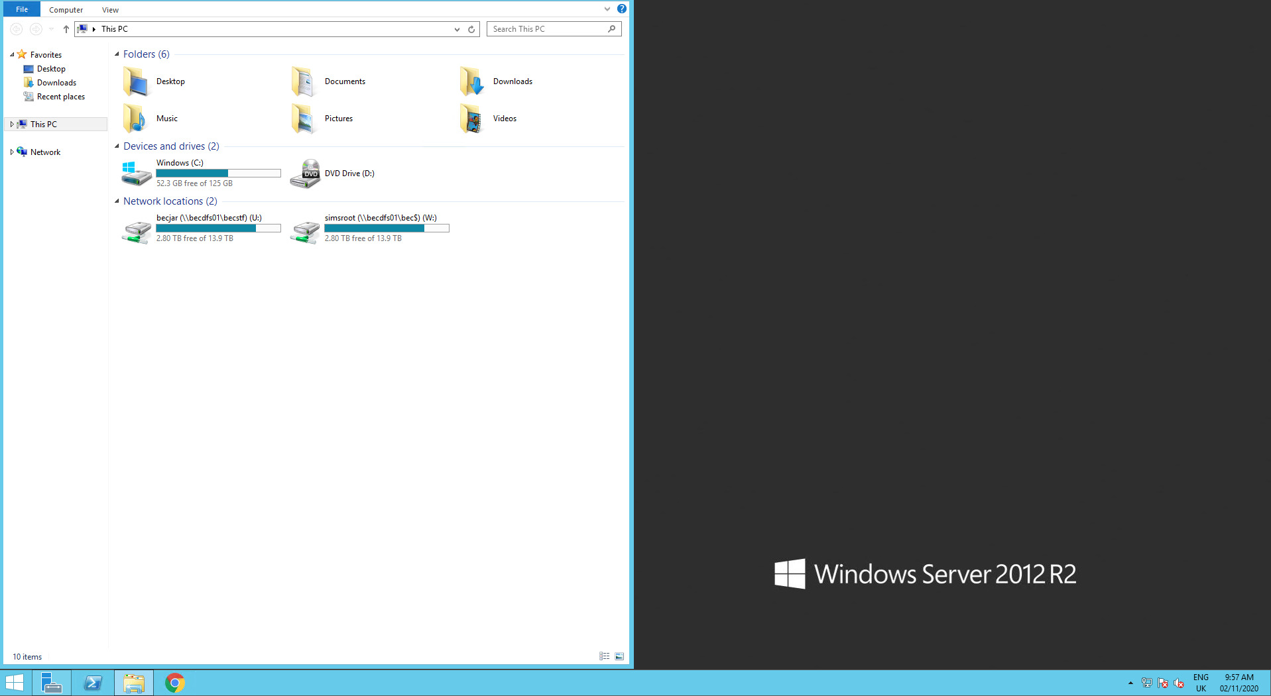Click the Forward navigation arrow
1271x696 pixels.
point(36,29)
